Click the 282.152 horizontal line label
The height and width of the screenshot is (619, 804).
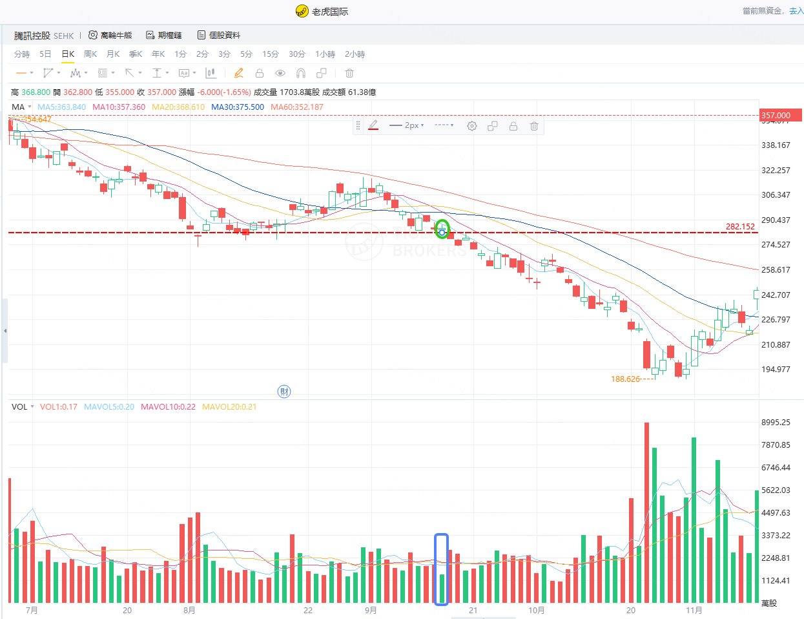(x=740, y=227)
